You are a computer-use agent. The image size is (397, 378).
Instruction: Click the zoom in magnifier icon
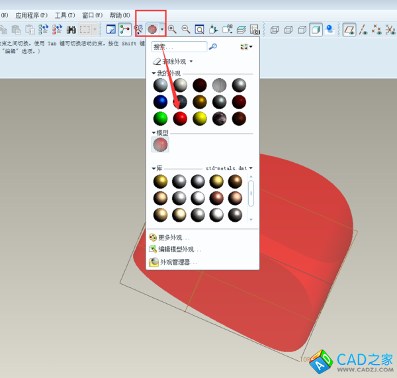(x=172, y=29)
